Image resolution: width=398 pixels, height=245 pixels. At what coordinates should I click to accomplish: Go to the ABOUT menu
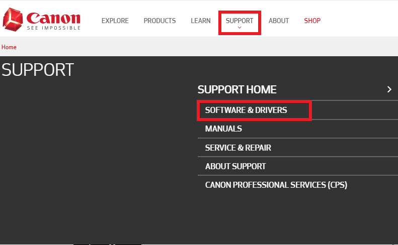279,21
